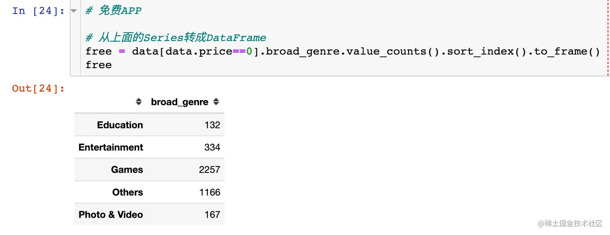Place cursor in the value_counts code line
The image size is (610, 235).
(x=342, y=52)
